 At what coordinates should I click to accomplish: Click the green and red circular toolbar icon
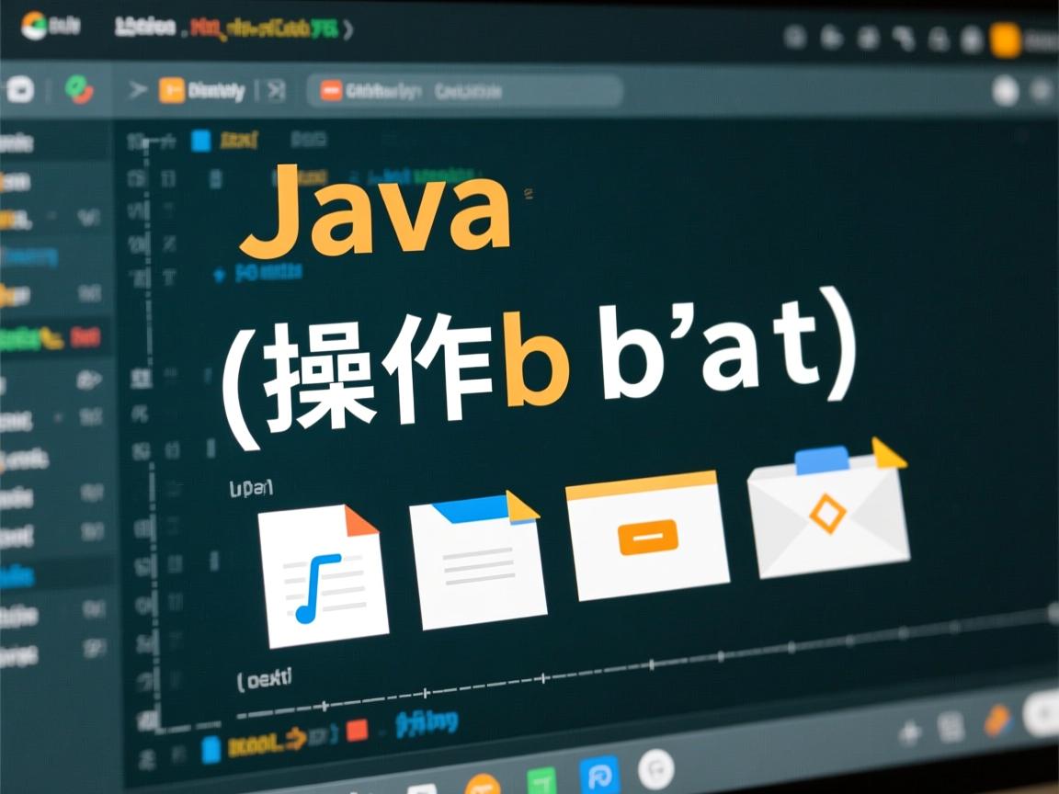click(x=79, y=90)
